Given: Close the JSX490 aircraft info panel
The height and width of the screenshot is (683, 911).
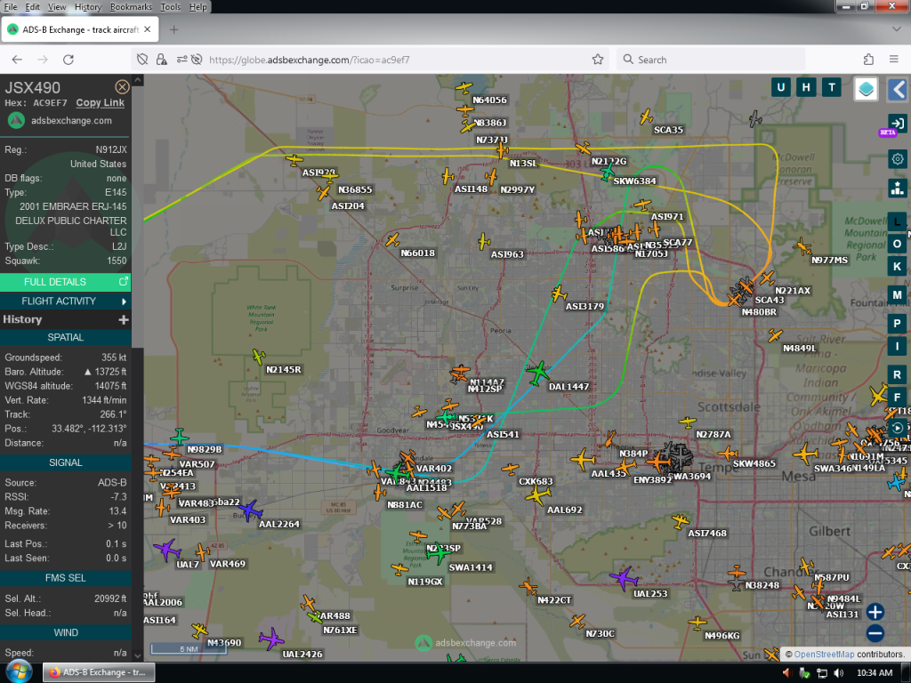Looking at the screenshot, I should pos(122,87).
